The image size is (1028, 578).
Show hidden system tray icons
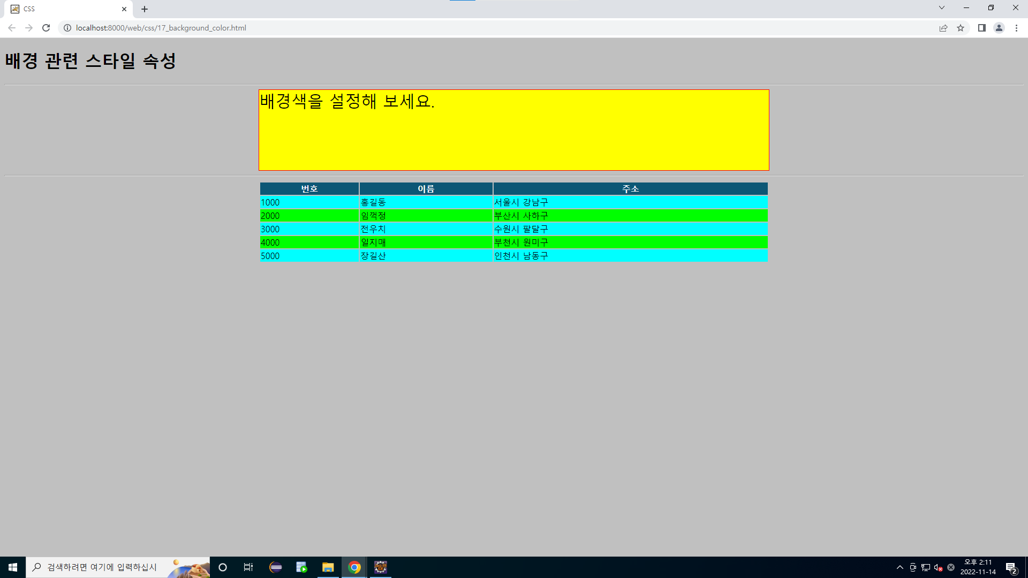[899, 567]
